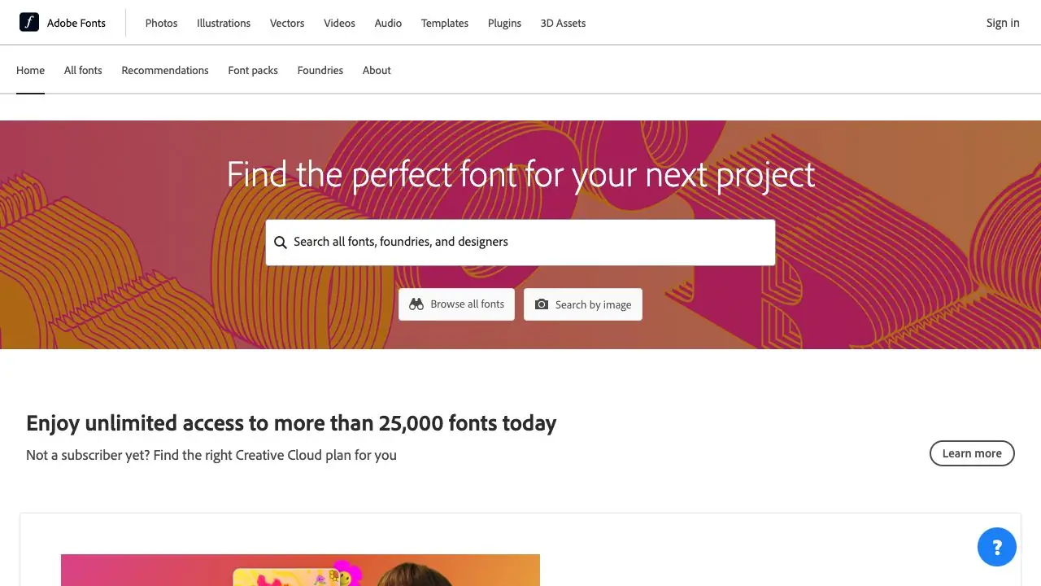This screenshot has height=586, width=1041.
Task: Open the Font packs tab
Action: click(253, 70)
